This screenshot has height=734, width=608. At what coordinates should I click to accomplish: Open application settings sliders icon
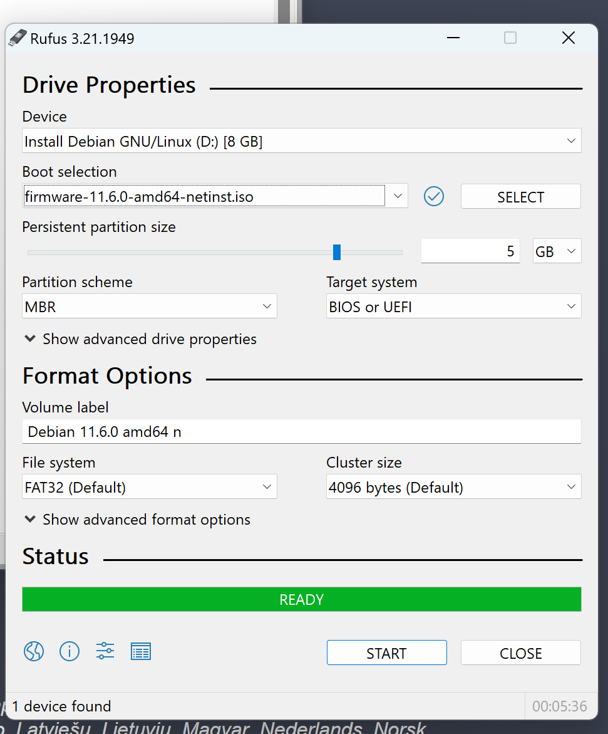(x=105, y=652)
